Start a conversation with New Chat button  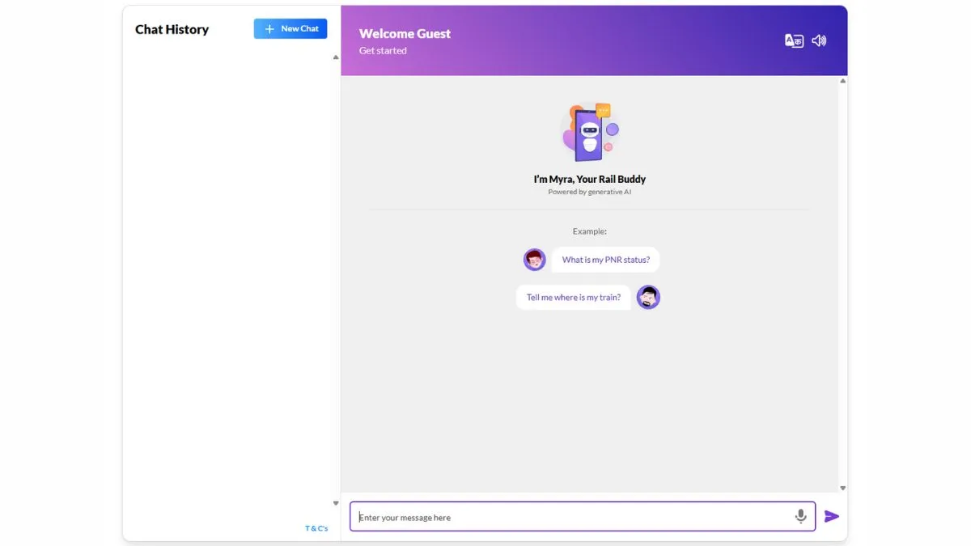coord(290,29)
